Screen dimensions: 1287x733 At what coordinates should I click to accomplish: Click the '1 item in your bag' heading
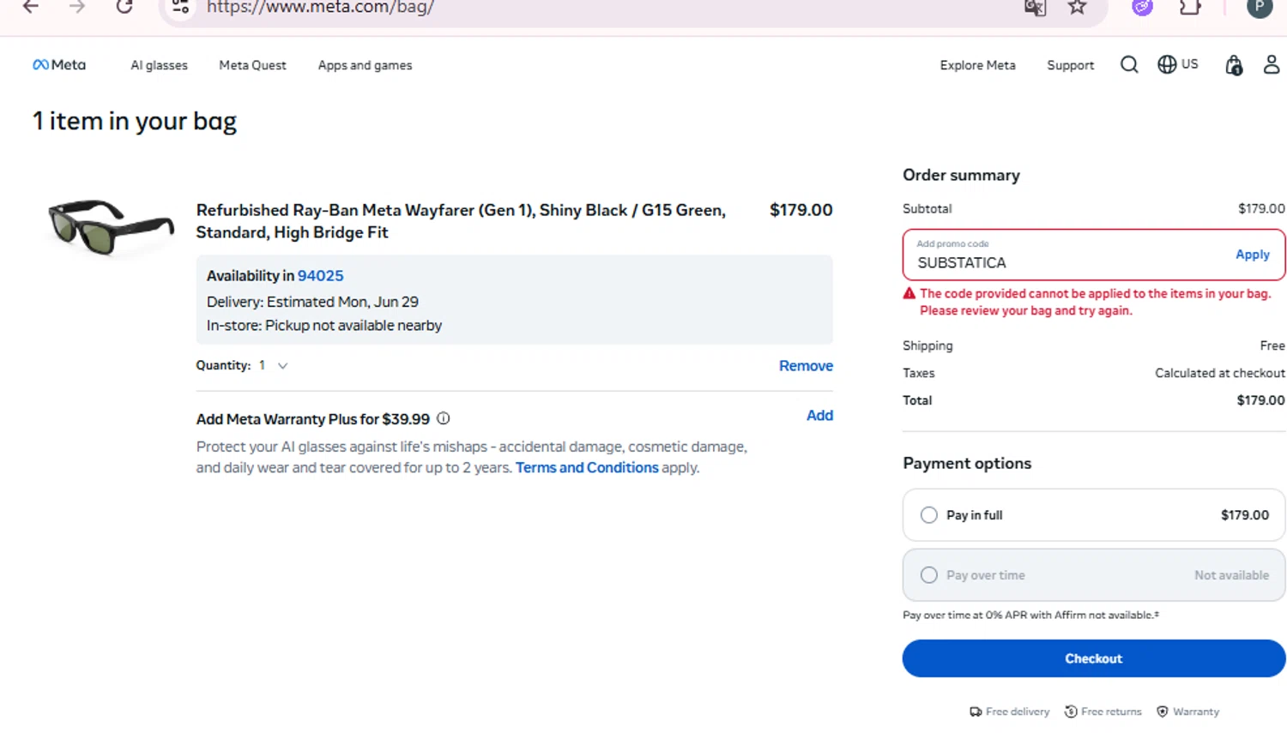point(135,121)
